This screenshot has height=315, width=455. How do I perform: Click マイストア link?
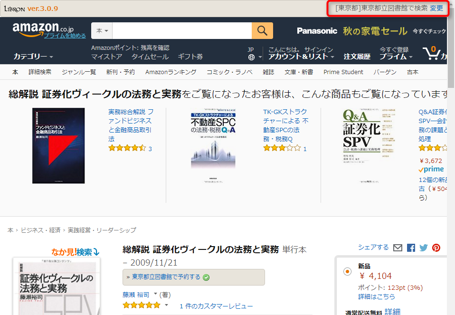(x=106, y=57)
